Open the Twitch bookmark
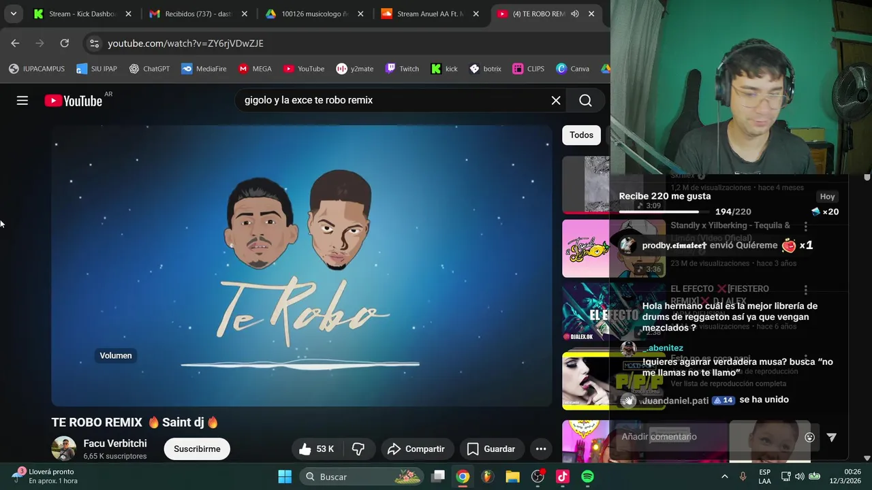 click(x=402, y=69)
